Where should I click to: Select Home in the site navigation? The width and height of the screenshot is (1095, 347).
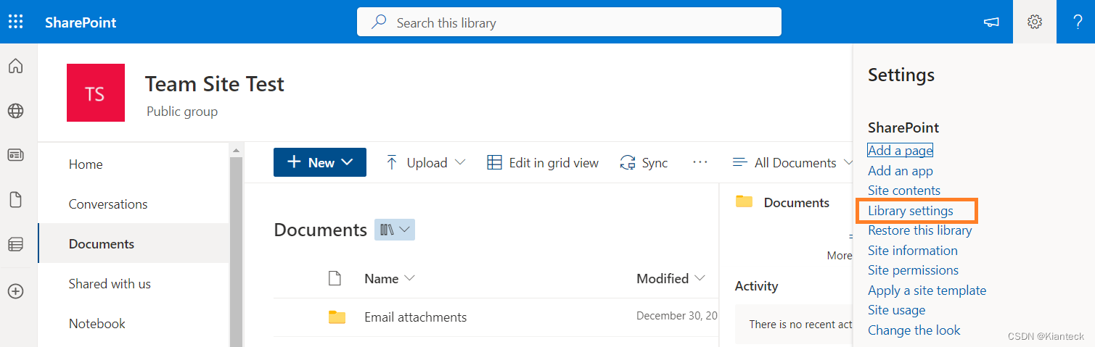(x=134, y=164)
